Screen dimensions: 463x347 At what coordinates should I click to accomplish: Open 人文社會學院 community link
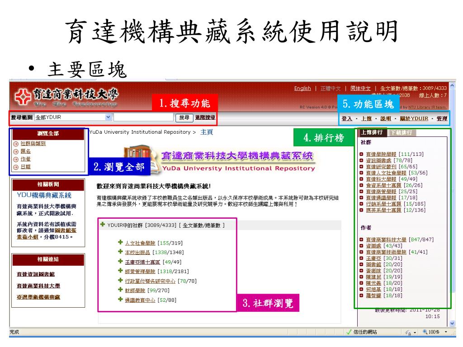[140, 243]
